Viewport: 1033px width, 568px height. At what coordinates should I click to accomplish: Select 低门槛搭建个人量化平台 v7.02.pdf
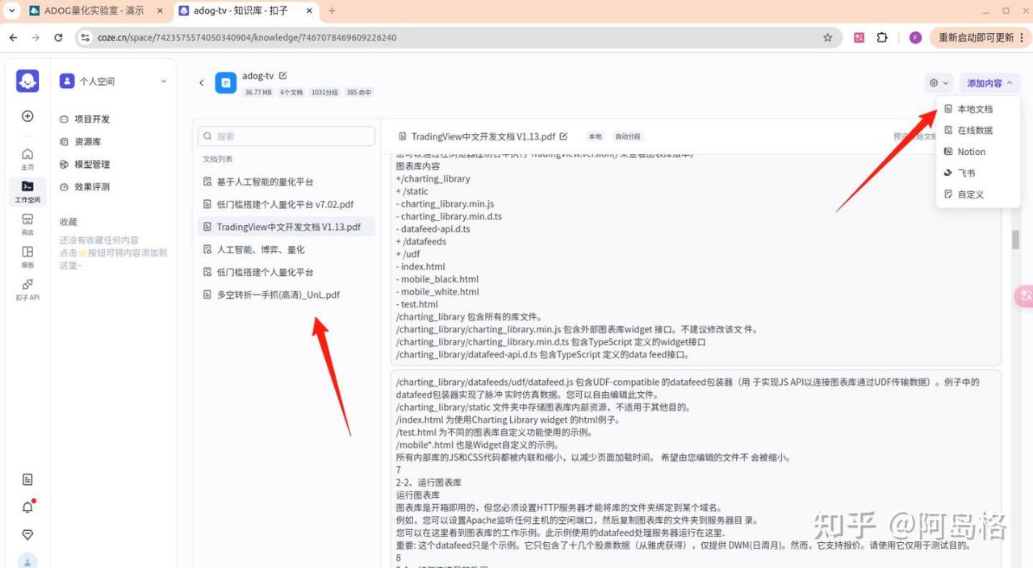pos(286,204)
